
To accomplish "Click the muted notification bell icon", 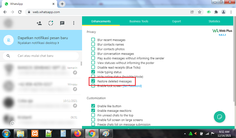I will pos(9,40).
